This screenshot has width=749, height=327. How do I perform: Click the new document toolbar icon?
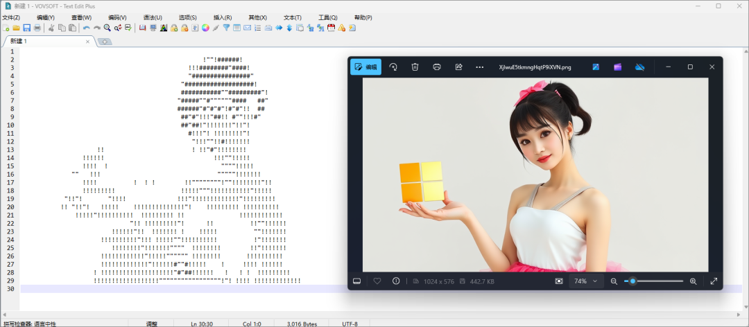click(x=6, y=28)
